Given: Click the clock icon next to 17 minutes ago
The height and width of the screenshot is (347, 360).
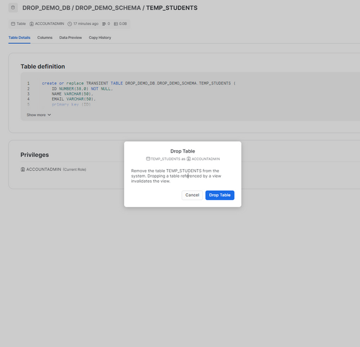Looking at the screenshot, I should point(70,24).
